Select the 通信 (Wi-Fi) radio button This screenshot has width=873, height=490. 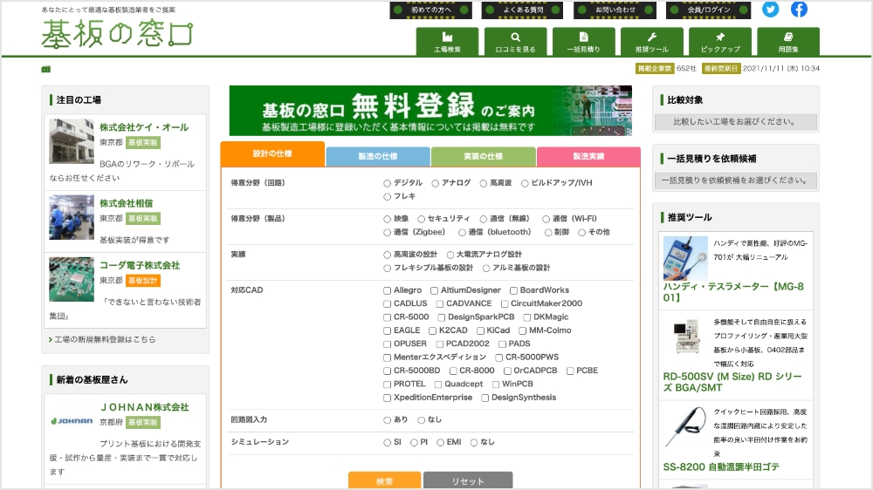tap(546, 219)
